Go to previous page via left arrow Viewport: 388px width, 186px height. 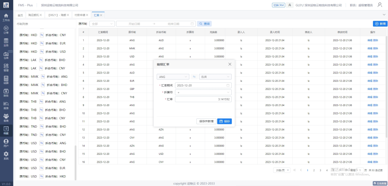[x=301, y=170]
